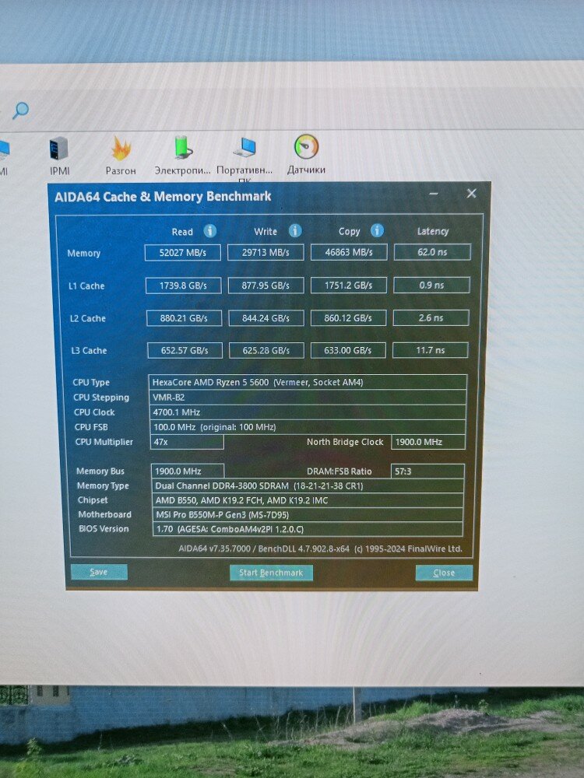This screenshot has width=584, height=778.
Task: Select L2 Cache latency 2.6 ns
Action: [x=431, y=317]
